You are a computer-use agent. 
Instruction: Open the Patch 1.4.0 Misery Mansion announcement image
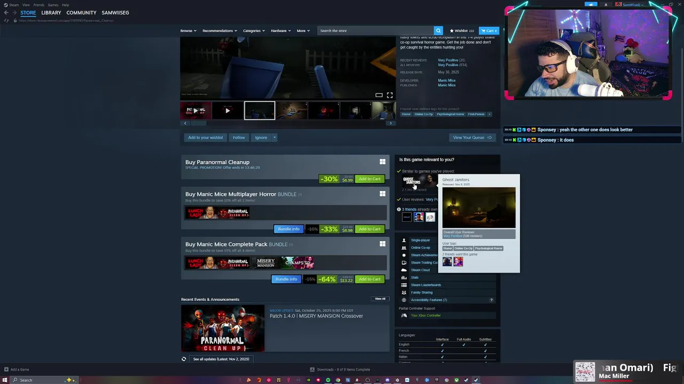(223, 329)
